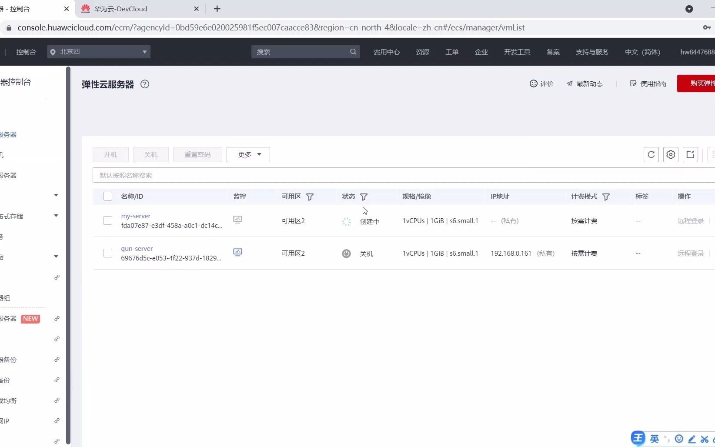715x447 pixels.
Task: Open 开发工具 in top menu
Action: (x=517, y=52)
